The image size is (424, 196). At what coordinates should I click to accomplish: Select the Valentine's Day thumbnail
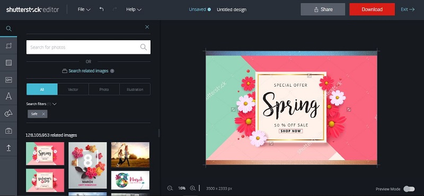coord(45,180)
